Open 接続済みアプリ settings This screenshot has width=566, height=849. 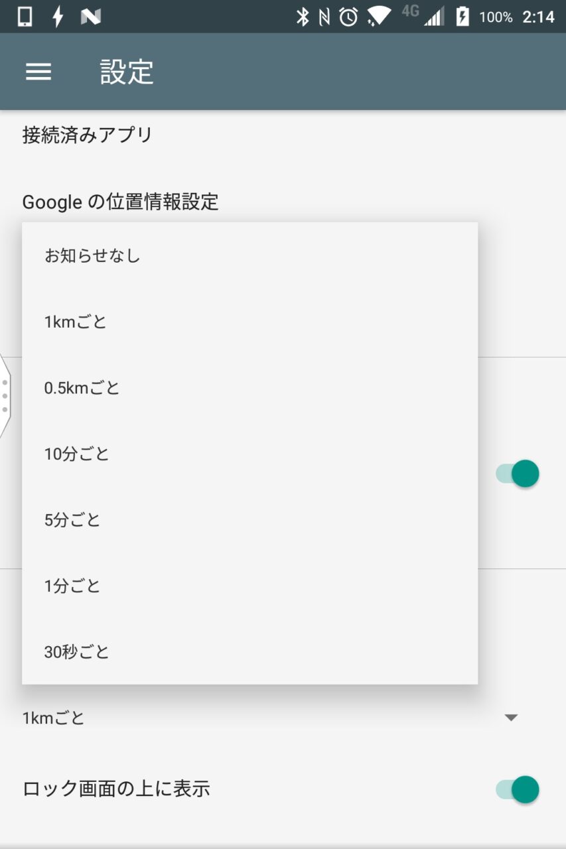click(88, 135)
